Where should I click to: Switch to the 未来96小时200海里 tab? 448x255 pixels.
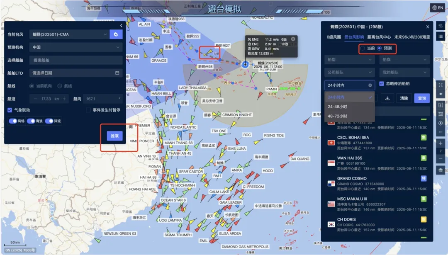coord(412,37)
